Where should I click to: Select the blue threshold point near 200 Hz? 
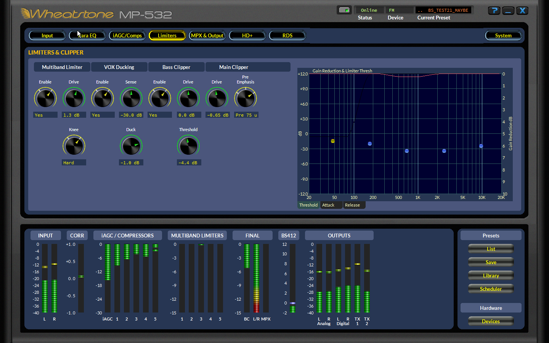coord(370,144)
